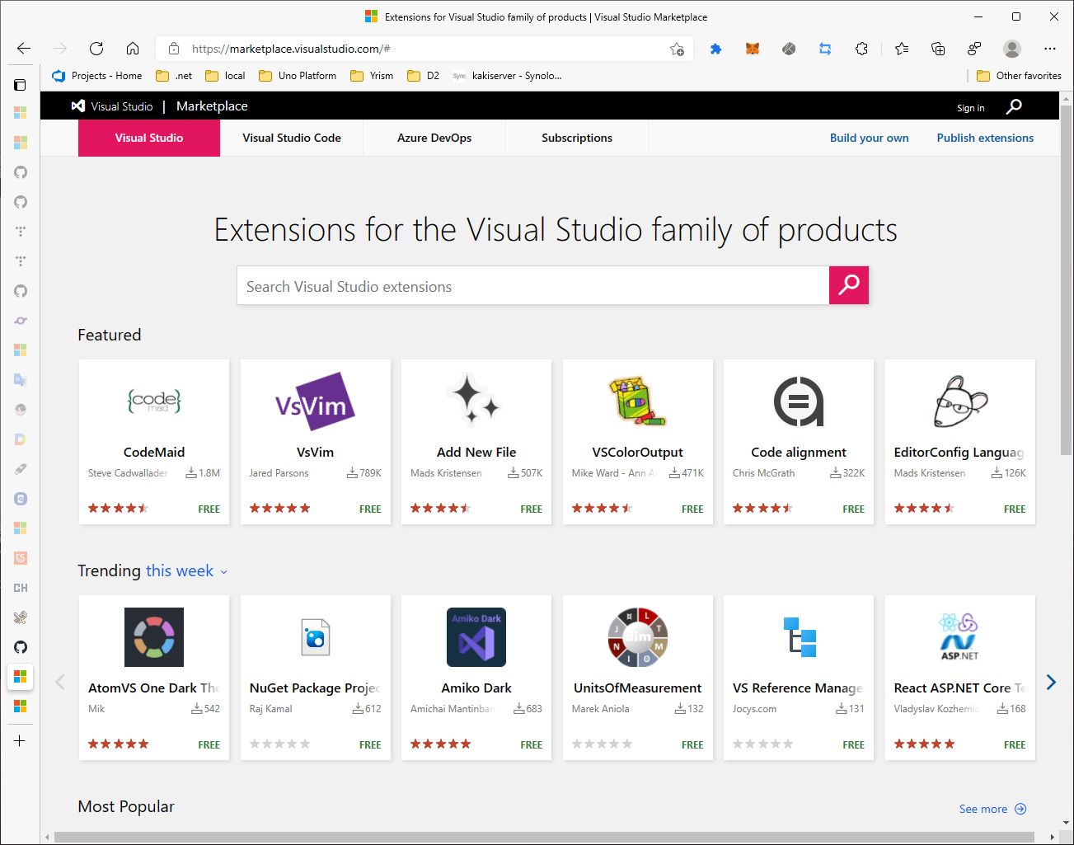Open React ASP.NET Core template icon

[960, 636]
